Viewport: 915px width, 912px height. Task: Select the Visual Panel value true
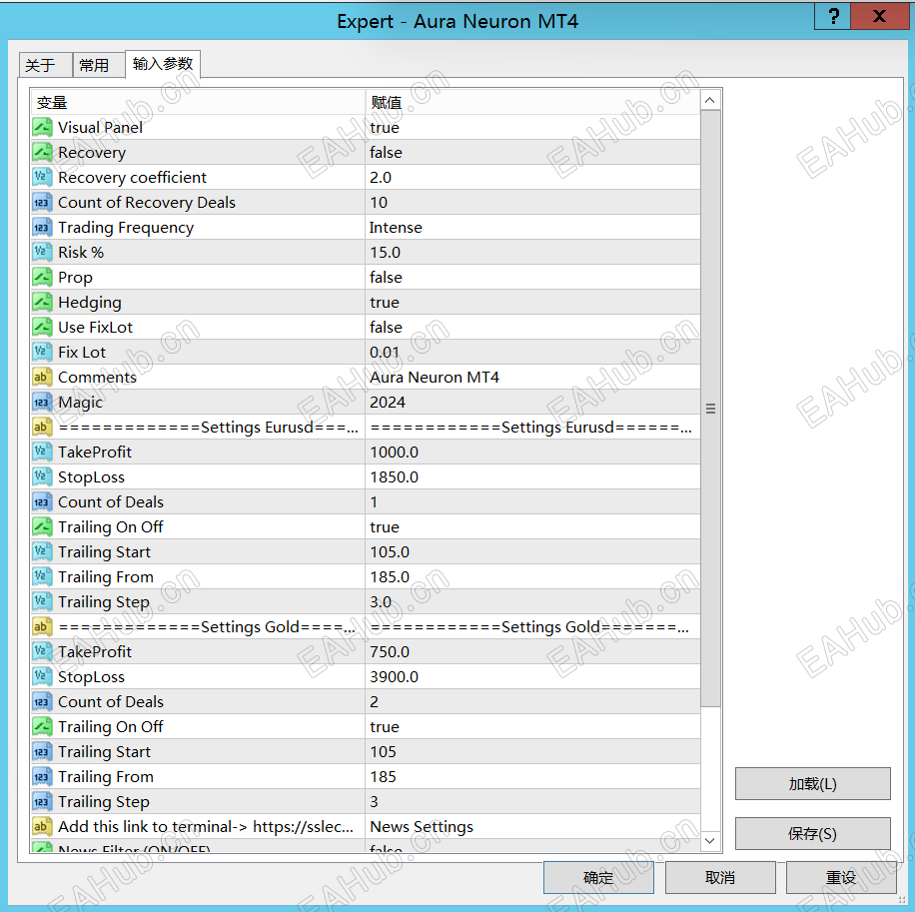[385, 128]
